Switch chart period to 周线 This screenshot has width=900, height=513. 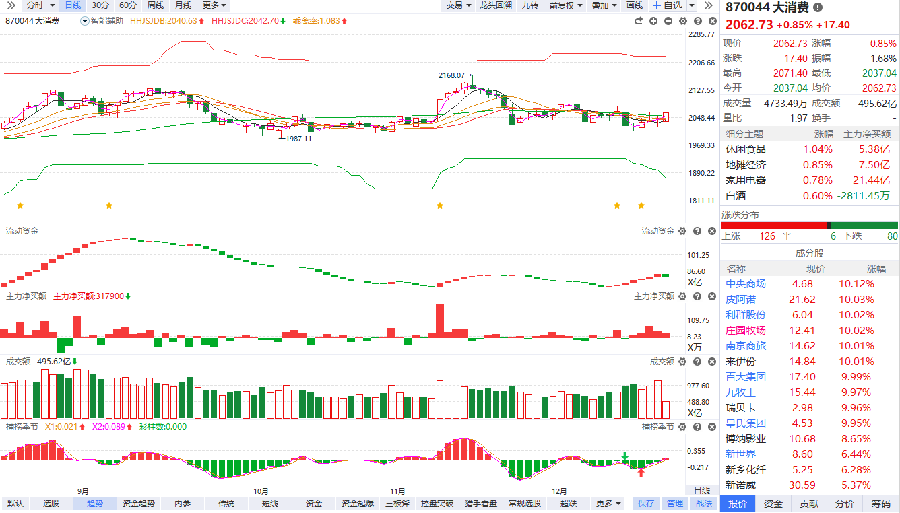coord(156,5)
